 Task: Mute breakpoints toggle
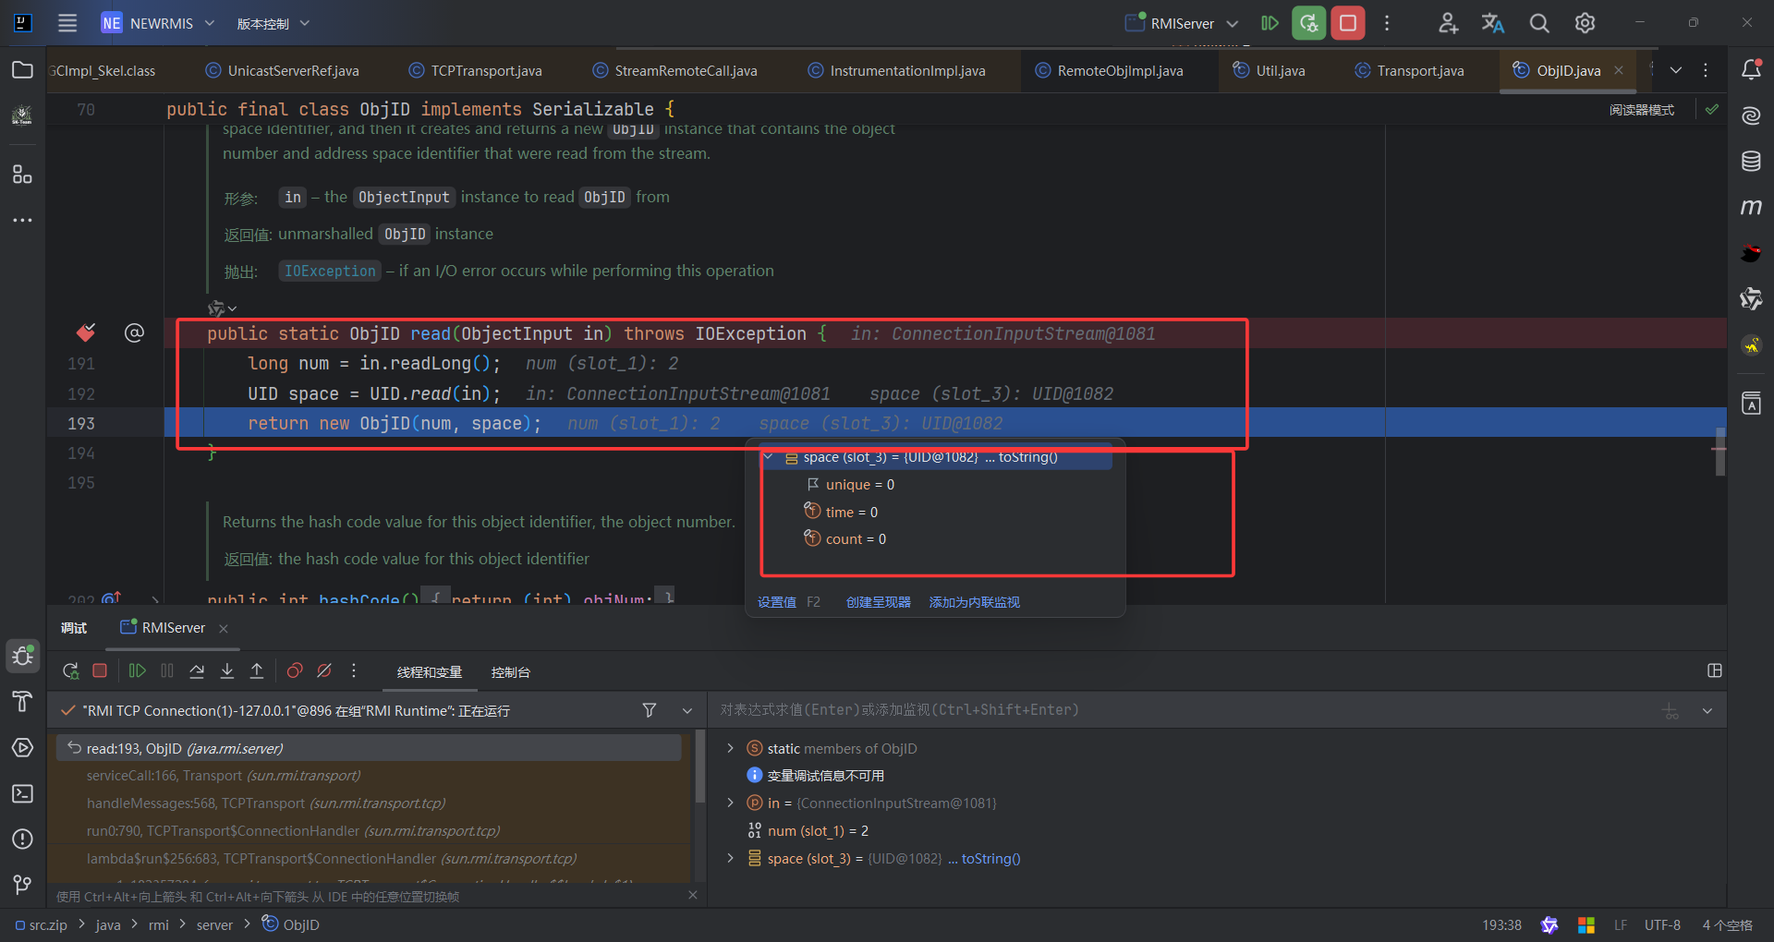pos(324,670)
